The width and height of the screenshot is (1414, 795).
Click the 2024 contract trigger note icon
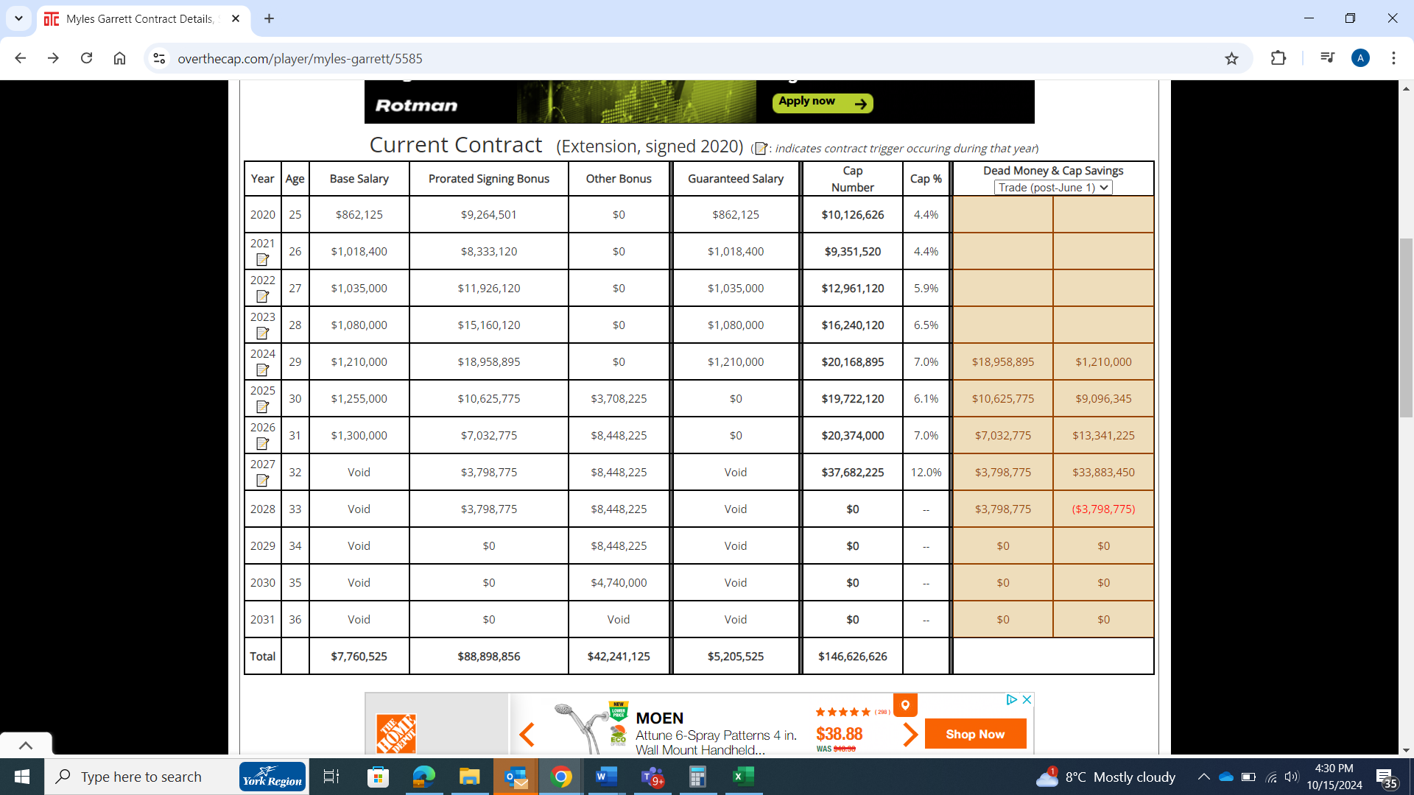coord(262,370)
